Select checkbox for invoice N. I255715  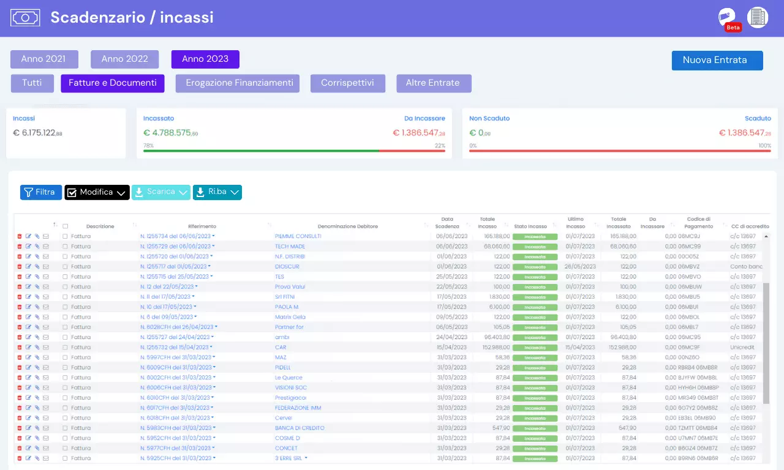pos(65,277)
